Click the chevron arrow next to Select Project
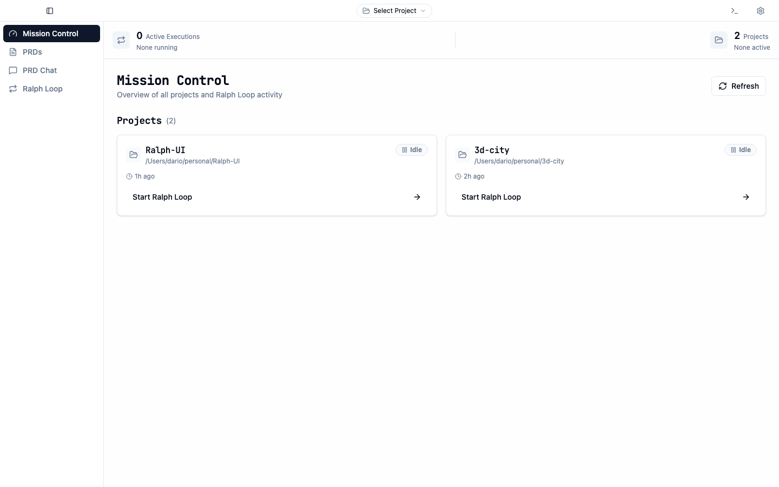Image resolution: width=779 pixels, height=487 pixels. tap(423, 11)
